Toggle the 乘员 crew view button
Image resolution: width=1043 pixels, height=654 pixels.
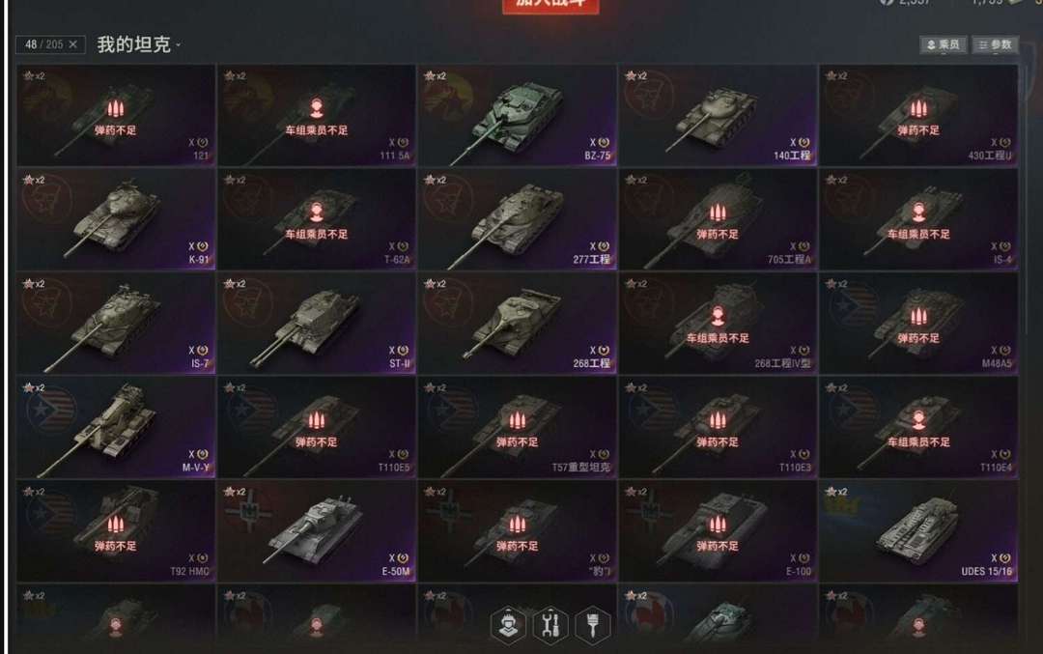click(x=944, y=44)
